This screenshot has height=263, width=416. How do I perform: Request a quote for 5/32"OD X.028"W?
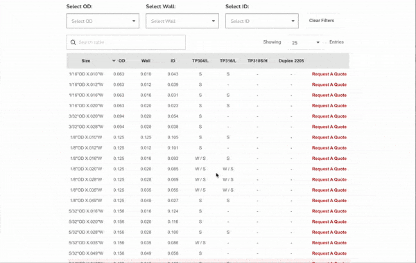point(329,233)
